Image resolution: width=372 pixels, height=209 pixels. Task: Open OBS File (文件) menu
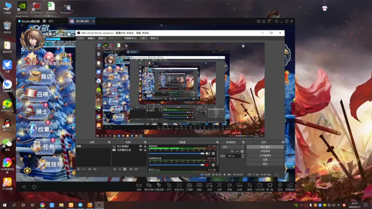point(80,39)
